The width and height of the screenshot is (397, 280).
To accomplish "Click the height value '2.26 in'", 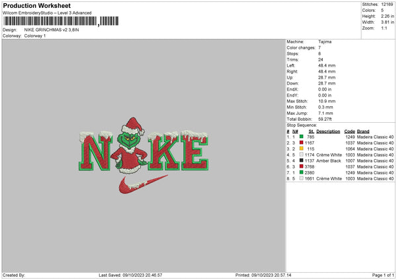I will pos(387,16).
